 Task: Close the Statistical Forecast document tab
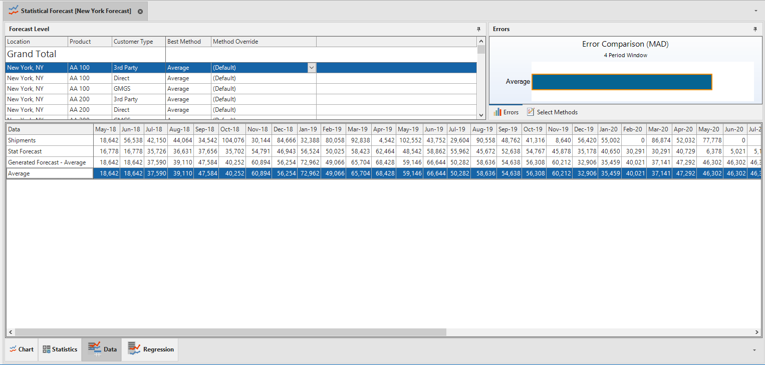(140, 11)
